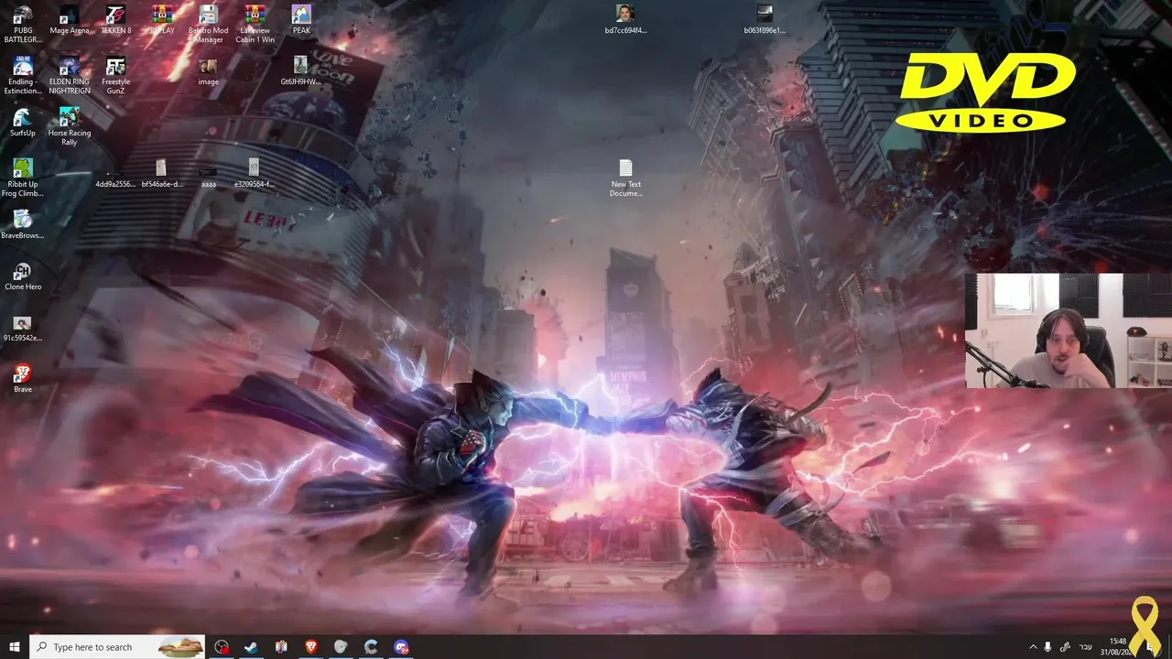The height and width of the screenshot is (659, 1172).
Task: Open the BraveBrowser installer icon
Action: [23, 225]
